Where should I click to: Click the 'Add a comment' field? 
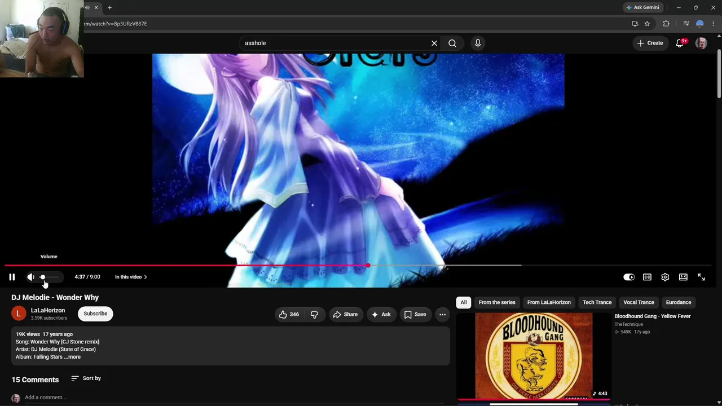(45, 398)
